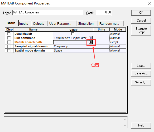Open Mode dropdown for Spatial mode domain

pos(118,50)
